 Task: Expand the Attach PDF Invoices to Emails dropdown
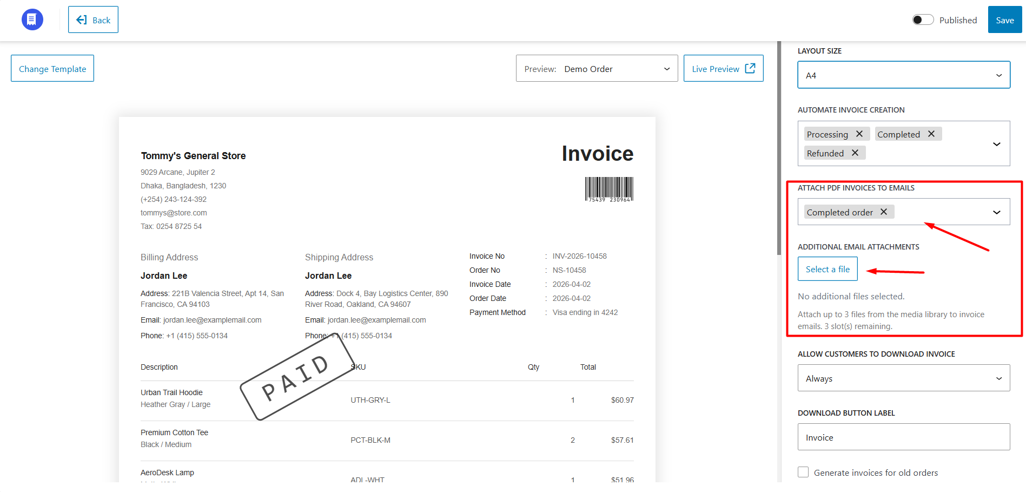(997, 212)
